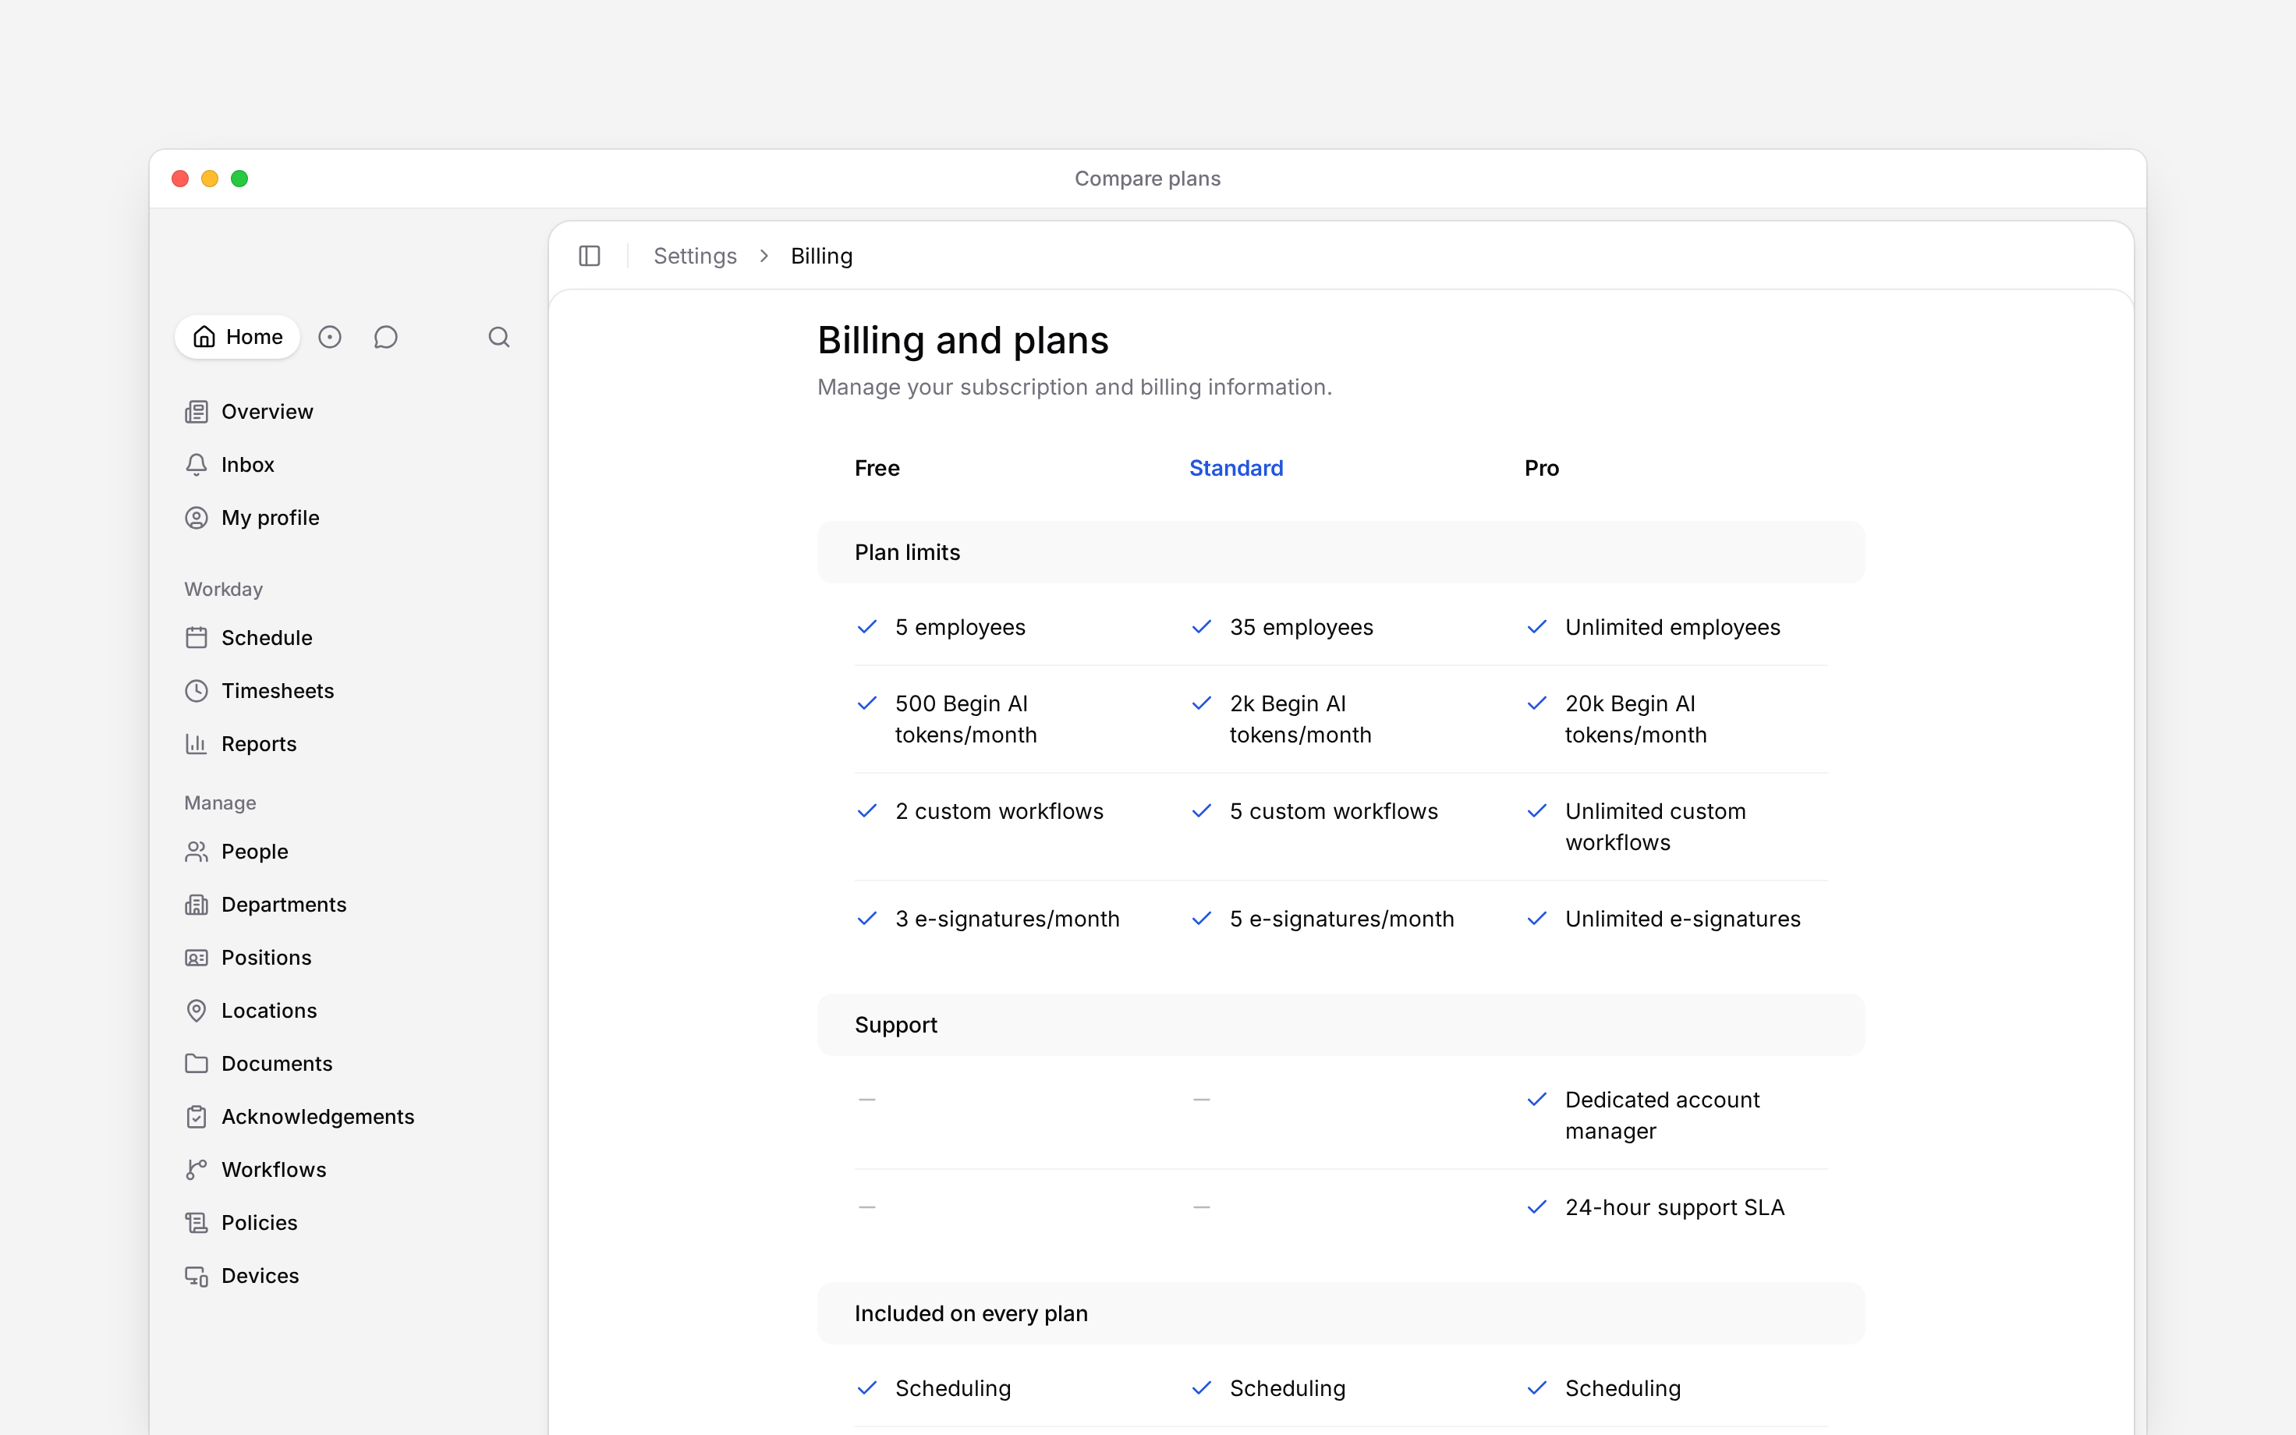2296x1435 pixels.
Task: Click the Settings breadcrumb link
Action: (696, 257)
